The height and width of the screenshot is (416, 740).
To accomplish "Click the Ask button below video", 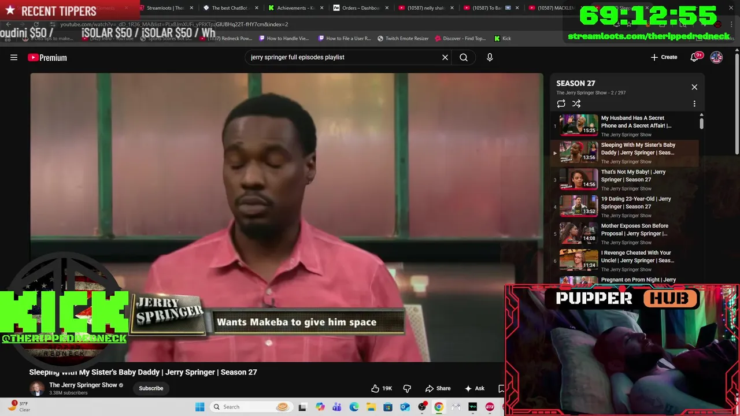I will 474,388.
